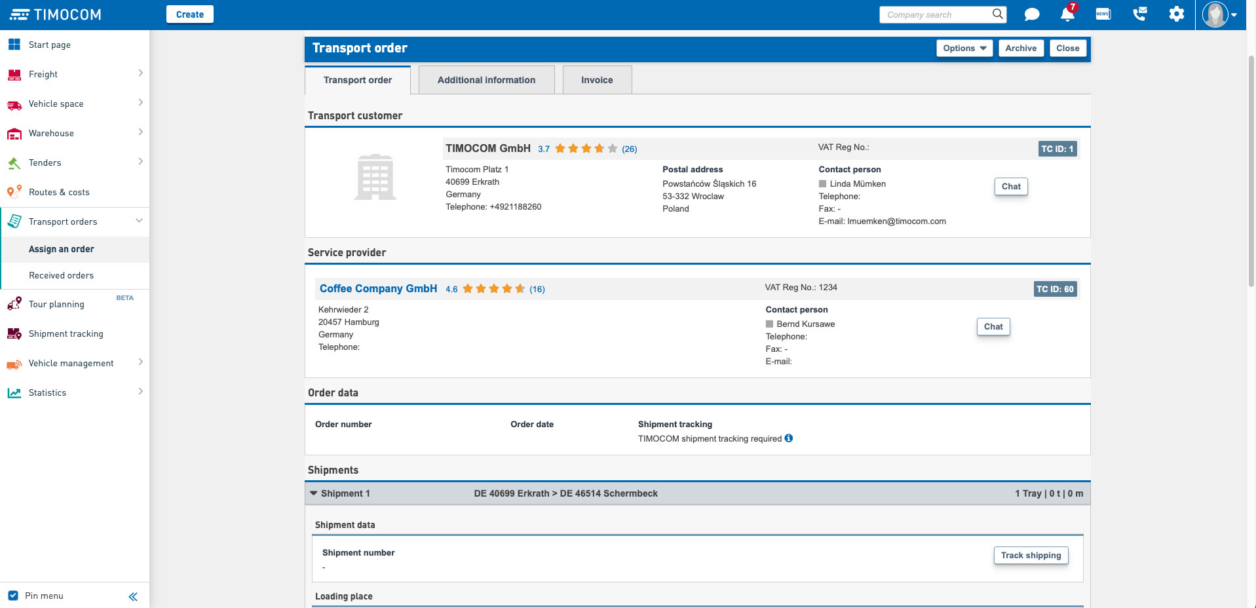This screenshot has width=1256, height=608.
Task: Collapse the Transport orders menu section
Action: 139,221
